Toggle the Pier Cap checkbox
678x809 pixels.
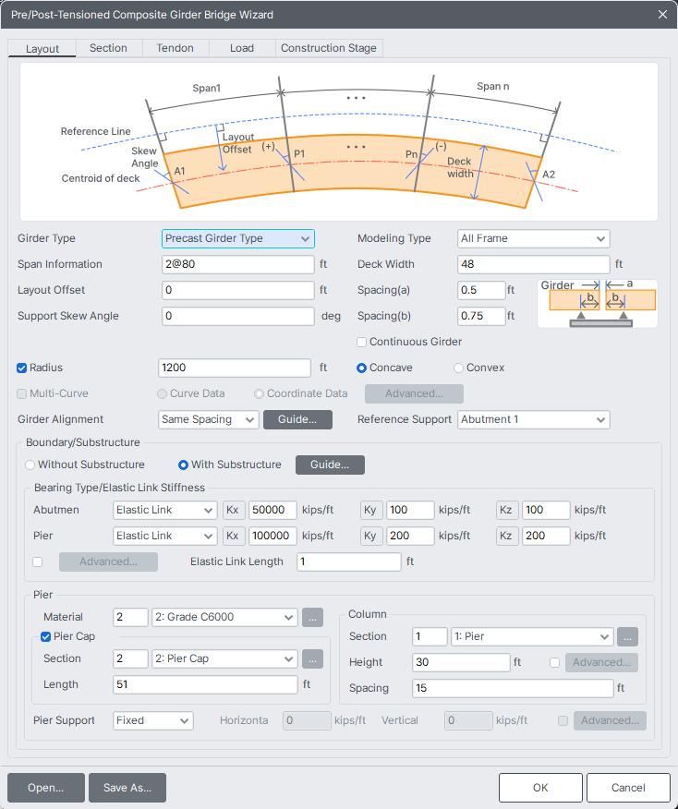click(x=45, y=636)
